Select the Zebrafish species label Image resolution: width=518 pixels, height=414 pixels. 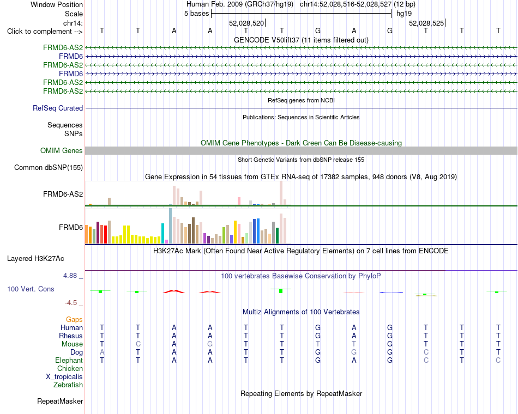pos(68,385)
